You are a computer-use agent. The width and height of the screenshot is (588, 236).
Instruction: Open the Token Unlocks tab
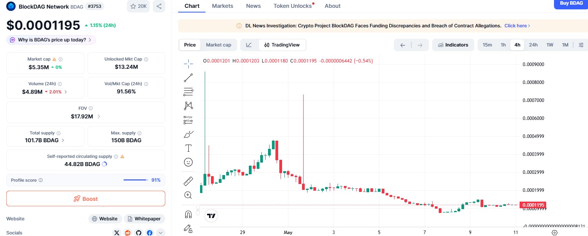coord(293,6)
